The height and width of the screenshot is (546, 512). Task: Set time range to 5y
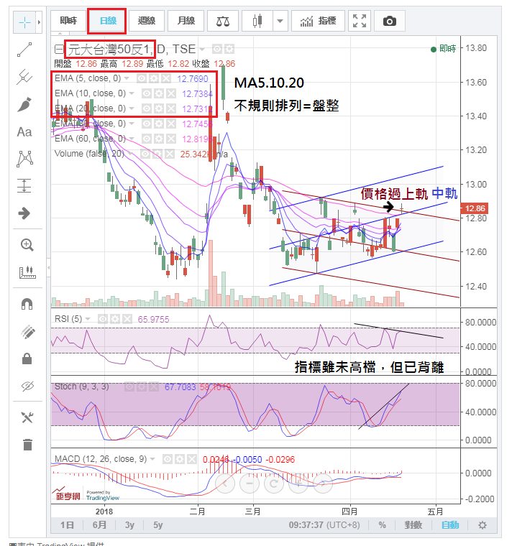(158, 524)
